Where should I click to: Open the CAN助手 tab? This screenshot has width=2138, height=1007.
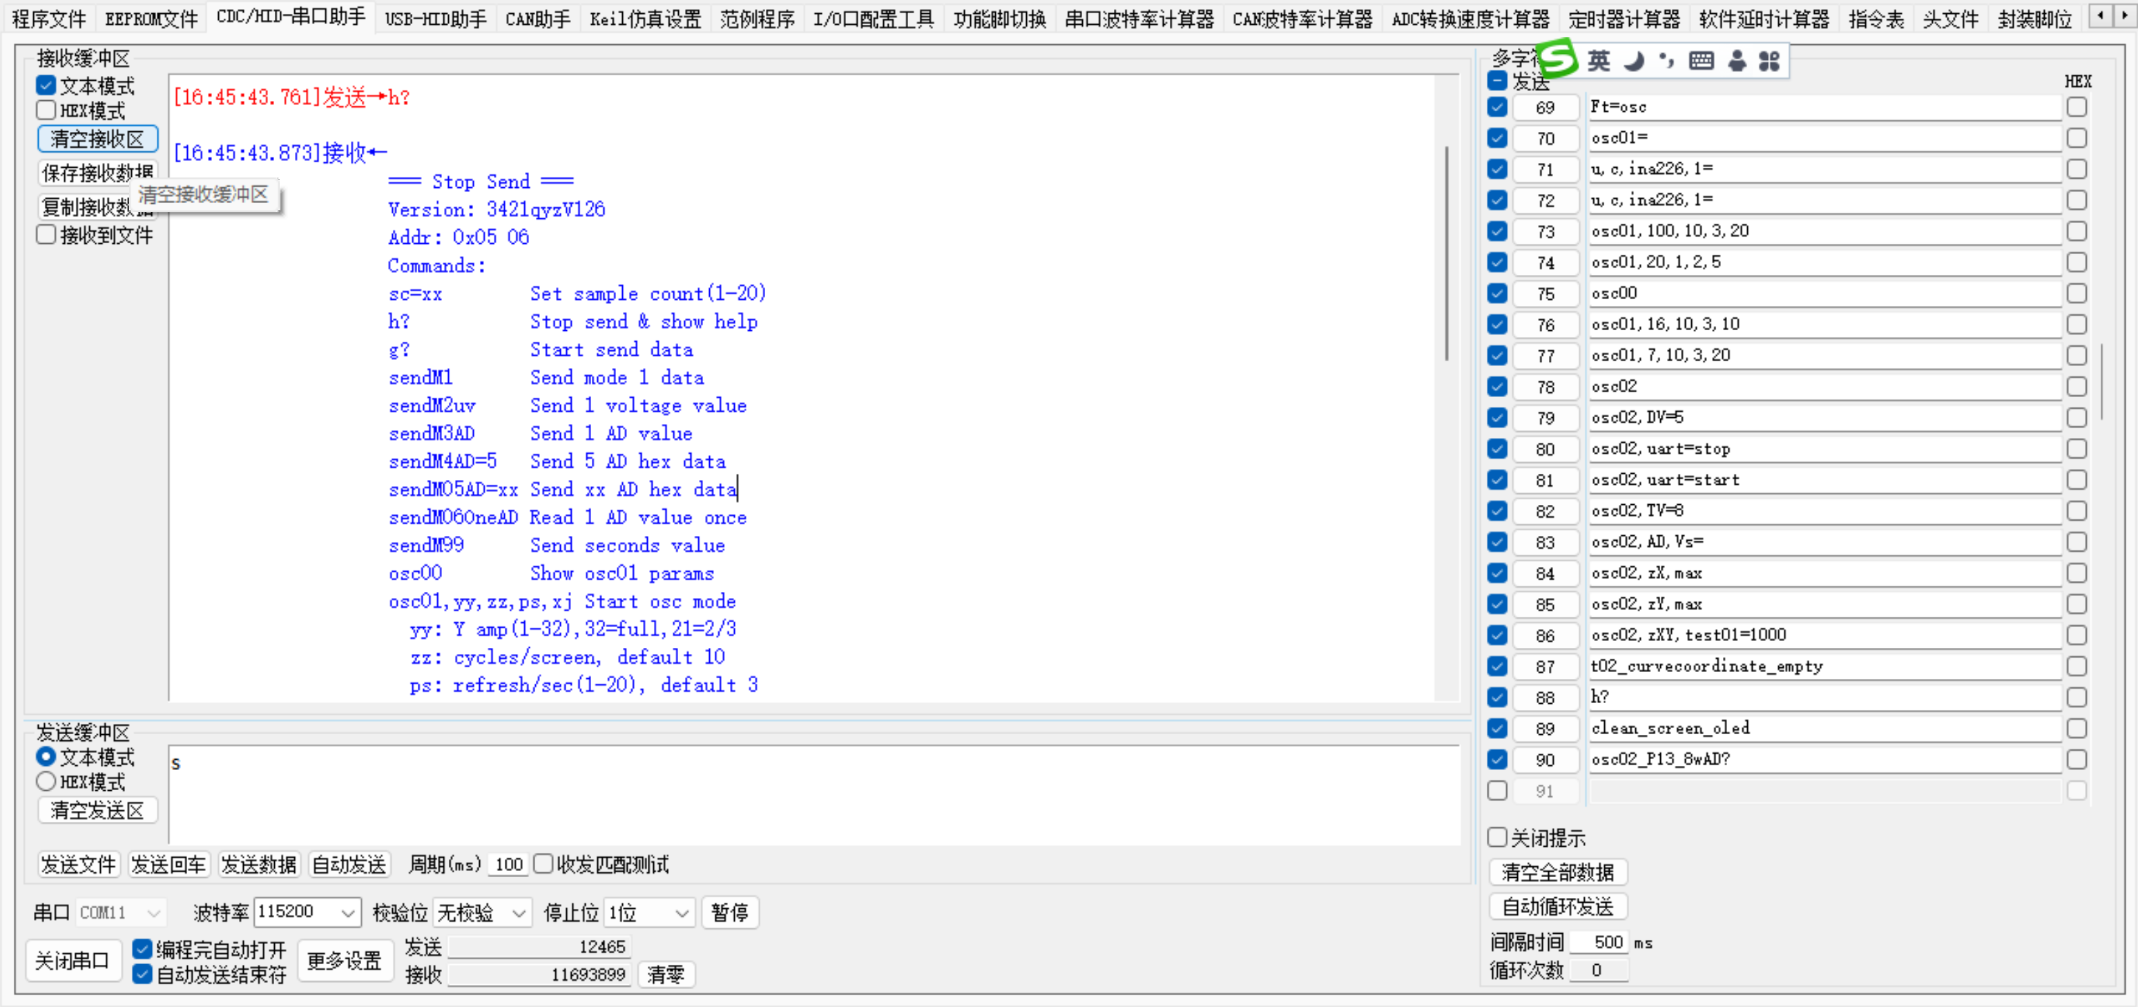tap(538, 18)
